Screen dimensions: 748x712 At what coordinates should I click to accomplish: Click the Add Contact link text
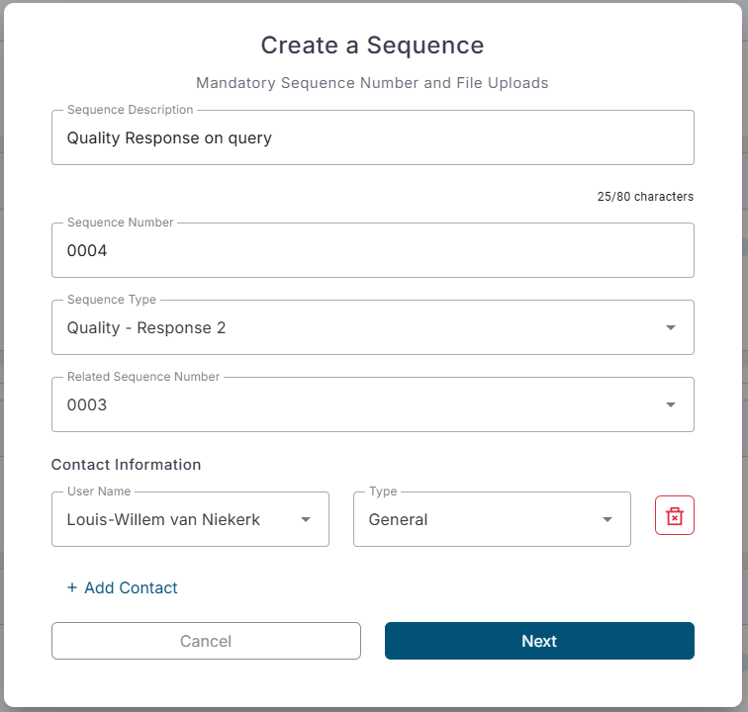click(131, 587)
